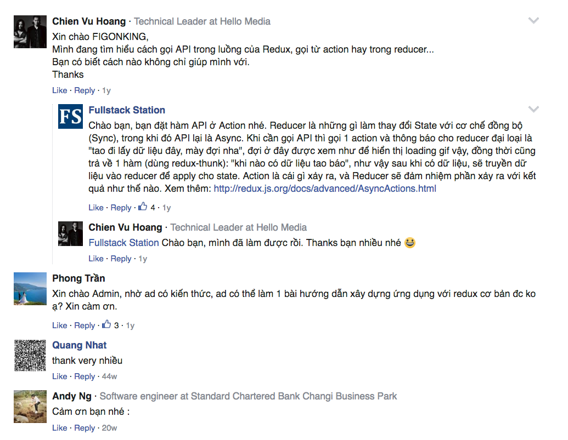Screen dimensions: 568x440
Task: Open the redux.js.org AsyncActions link
Action: [x=325, y=188]
